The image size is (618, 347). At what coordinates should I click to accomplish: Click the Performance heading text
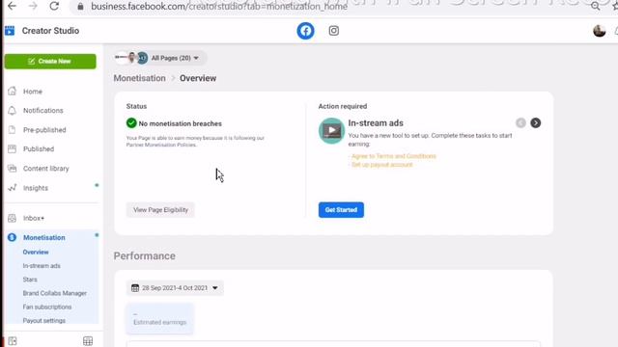point(145,256)
